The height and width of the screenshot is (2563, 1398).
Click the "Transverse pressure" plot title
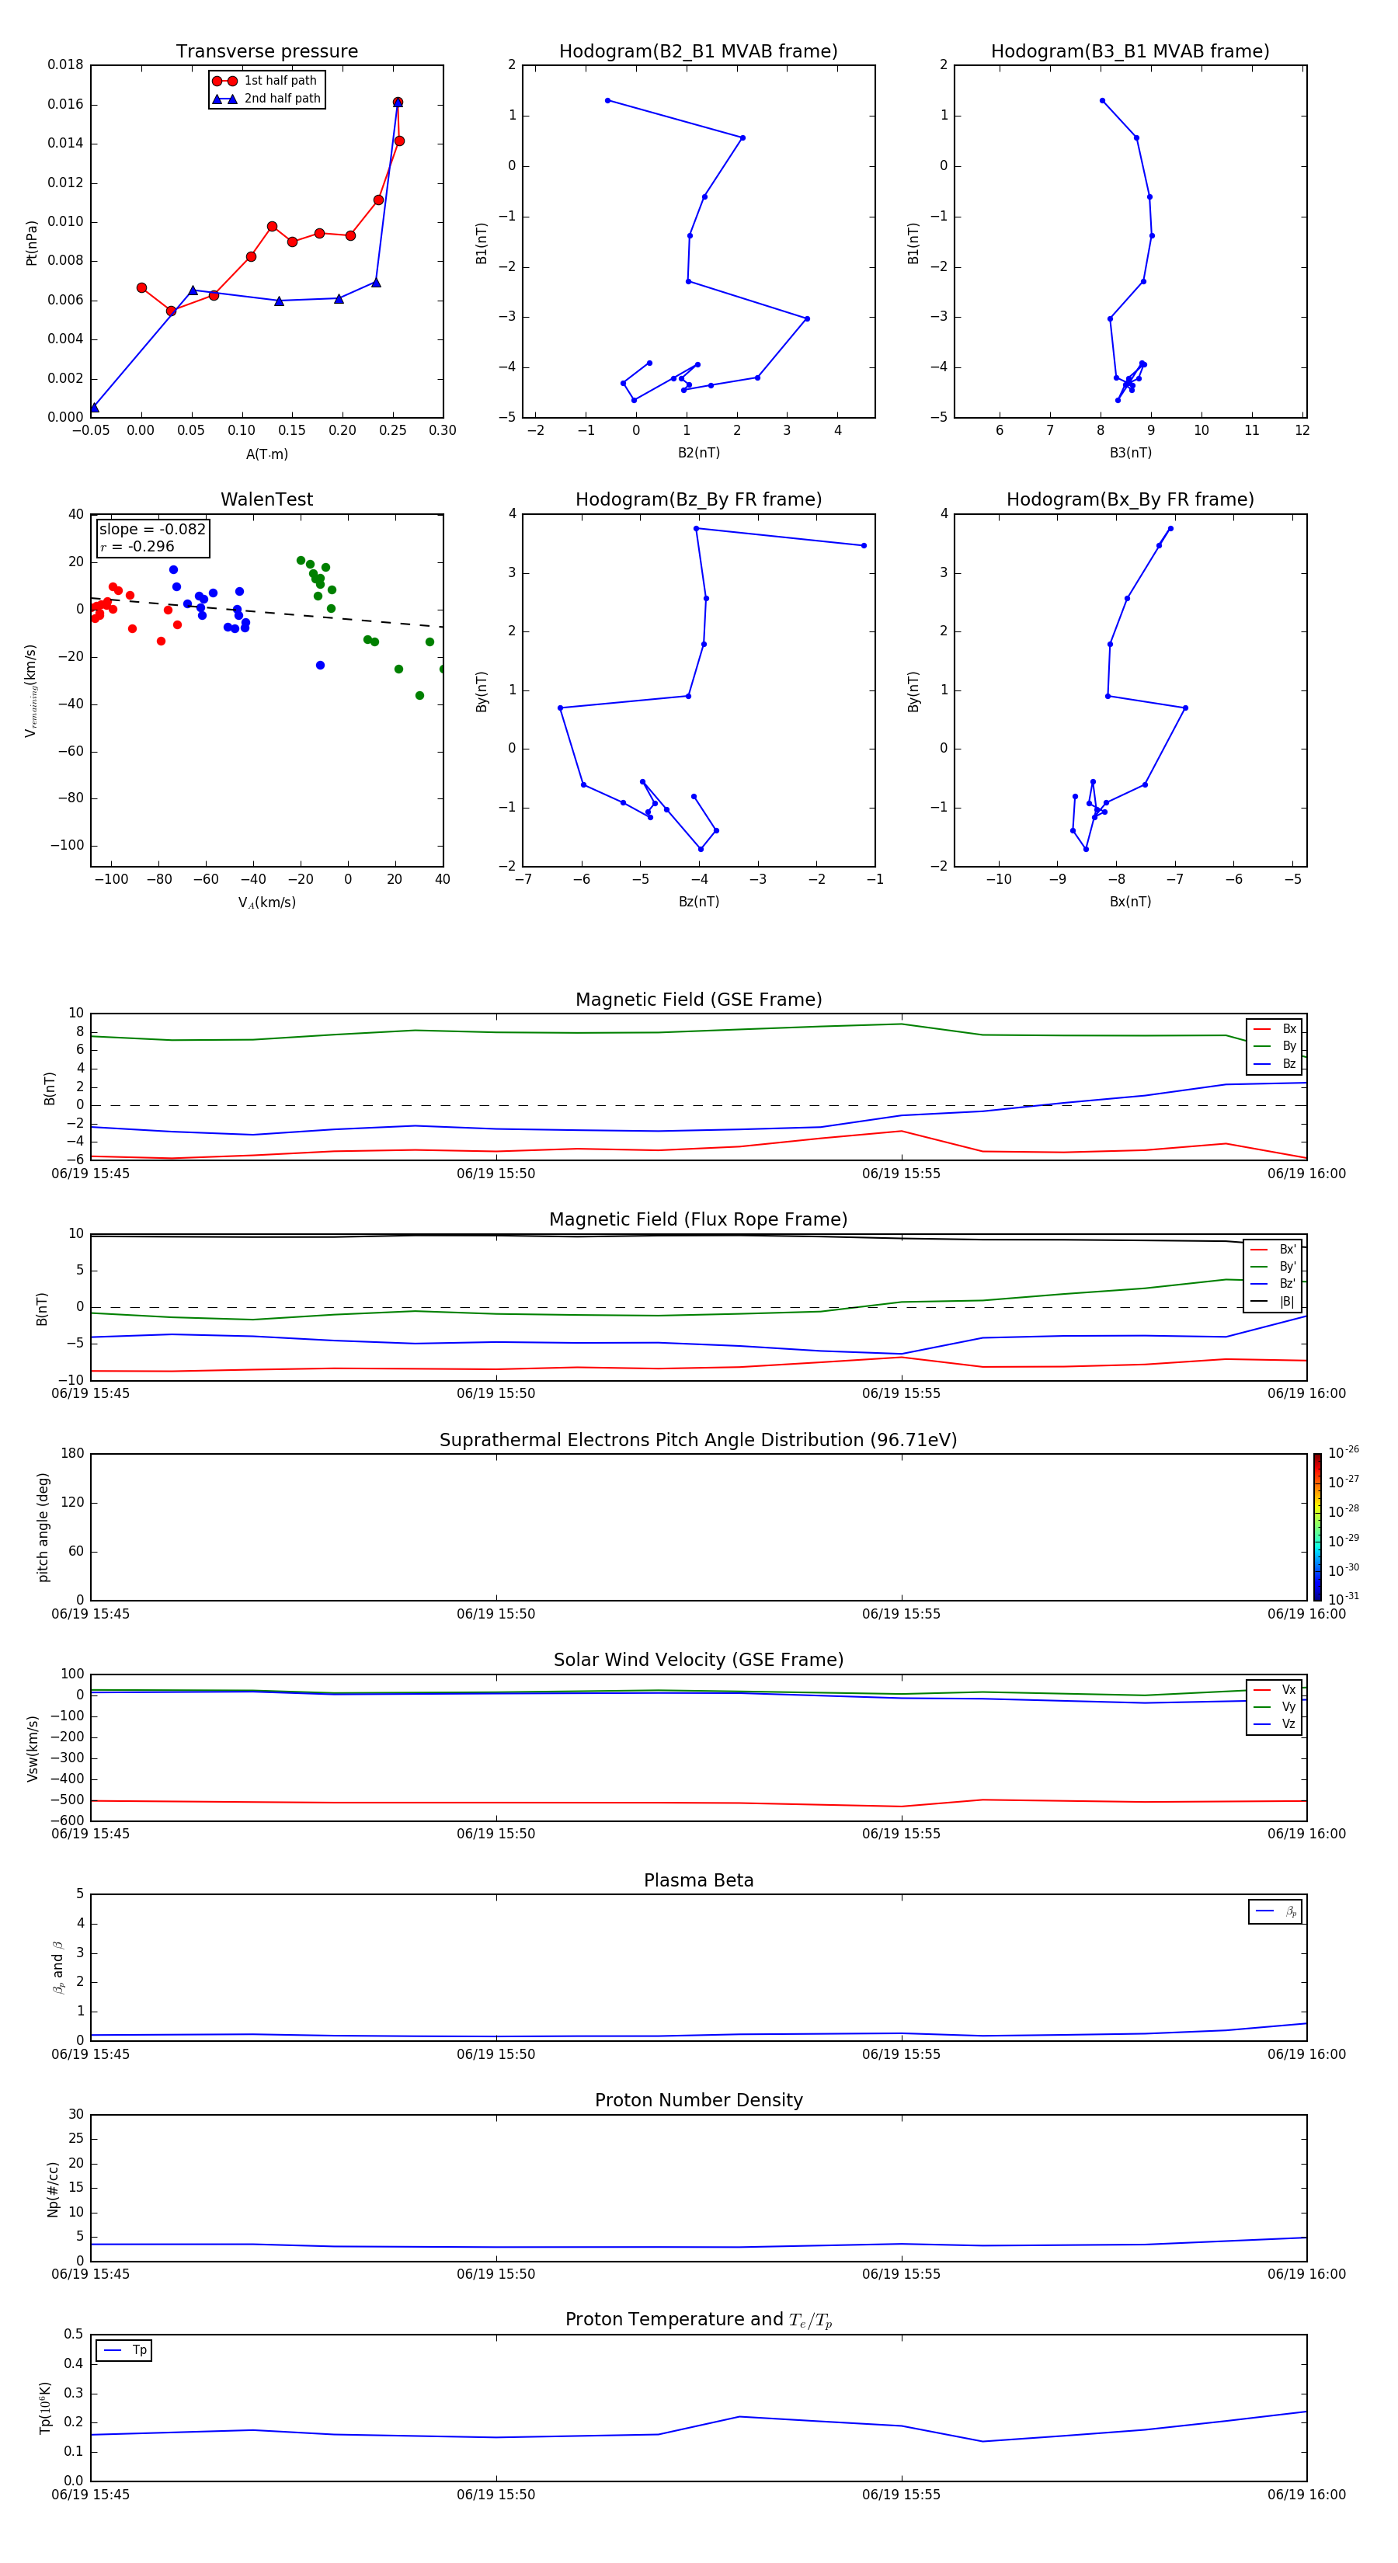pos(266,52)
